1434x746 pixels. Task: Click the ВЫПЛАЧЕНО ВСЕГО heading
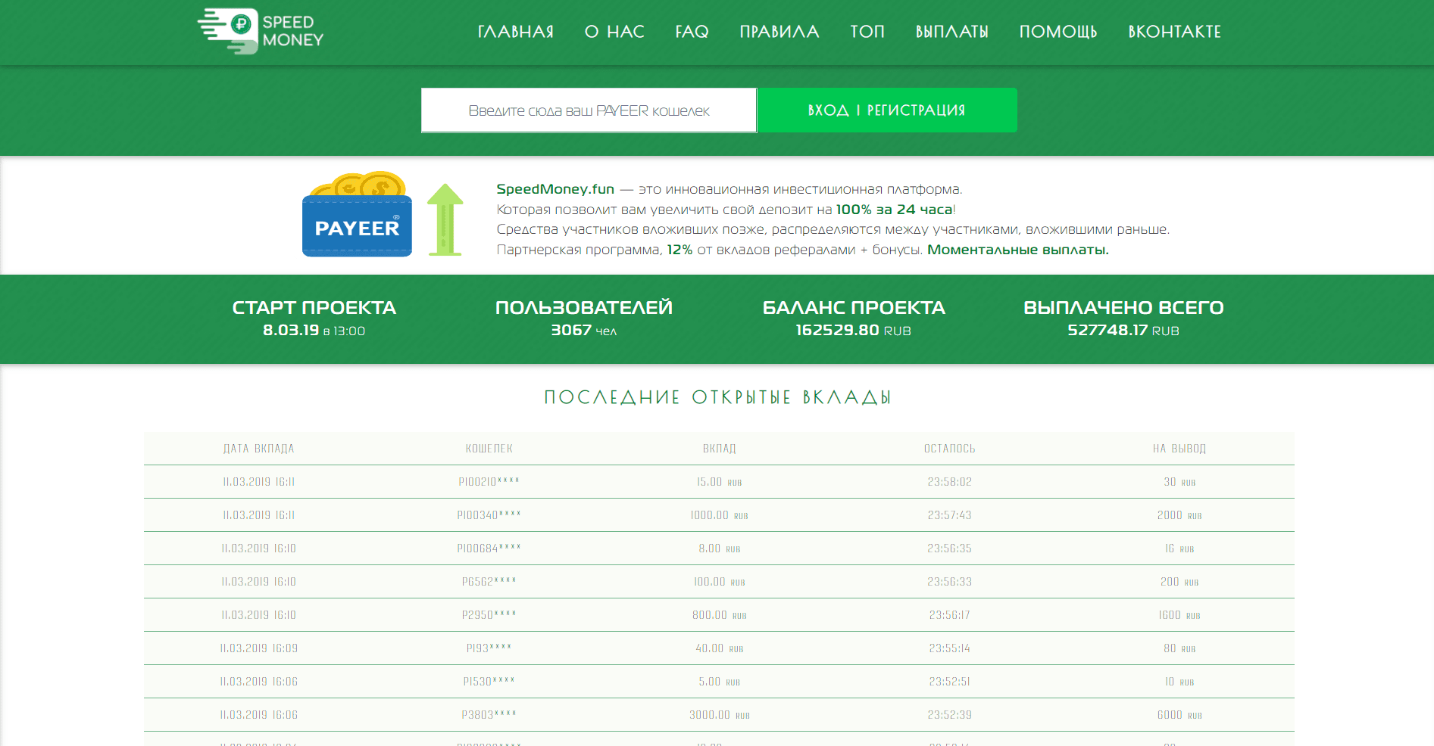click(1123, 308)
